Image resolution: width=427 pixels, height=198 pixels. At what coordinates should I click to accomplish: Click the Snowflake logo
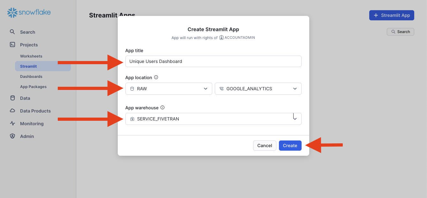pos(29,13)
